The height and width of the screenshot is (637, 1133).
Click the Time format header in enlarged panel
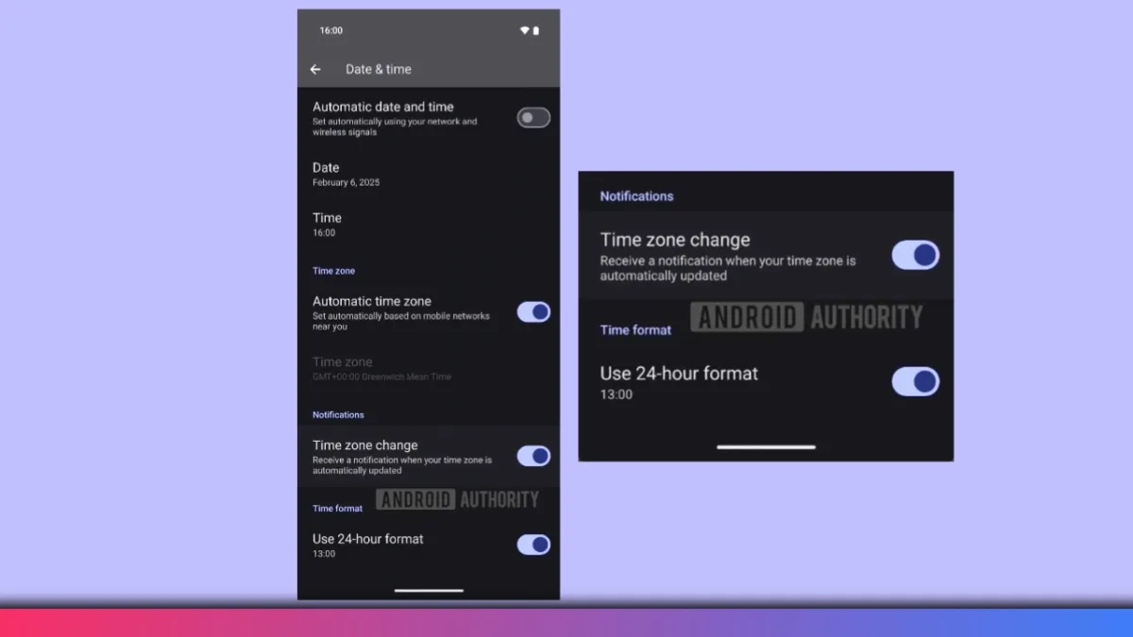point(635,330)
